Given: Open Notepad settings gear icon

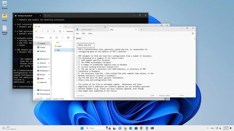Looking at the screenshot, I should pyautogui.click(x=193, y=33).
